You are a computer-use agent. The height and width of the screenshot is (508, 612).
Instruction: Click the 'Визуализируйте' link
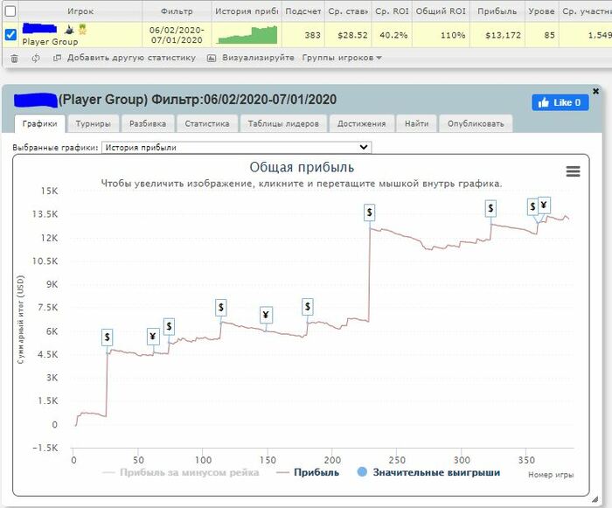pos(258,58)
